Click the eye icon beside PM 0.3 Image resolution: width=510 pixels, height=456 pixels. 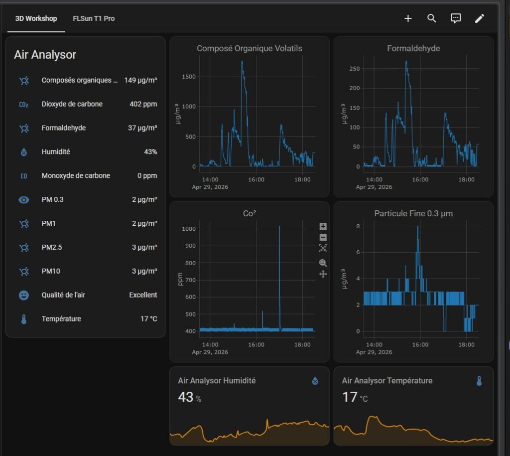[x=24, y=200]
